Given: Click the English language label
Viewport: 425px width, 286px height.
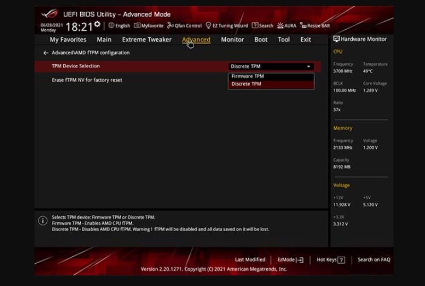Looking at the screenshot, I should coord(123,26).
